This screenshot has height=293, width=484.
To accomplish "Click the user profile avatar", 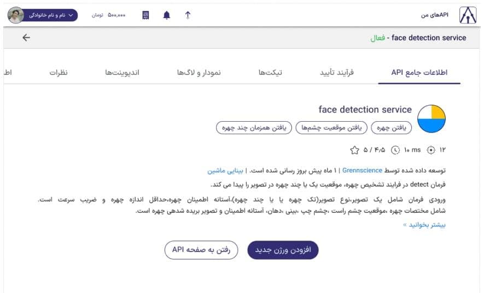I will pyautogui.click(x=15, y=15).
